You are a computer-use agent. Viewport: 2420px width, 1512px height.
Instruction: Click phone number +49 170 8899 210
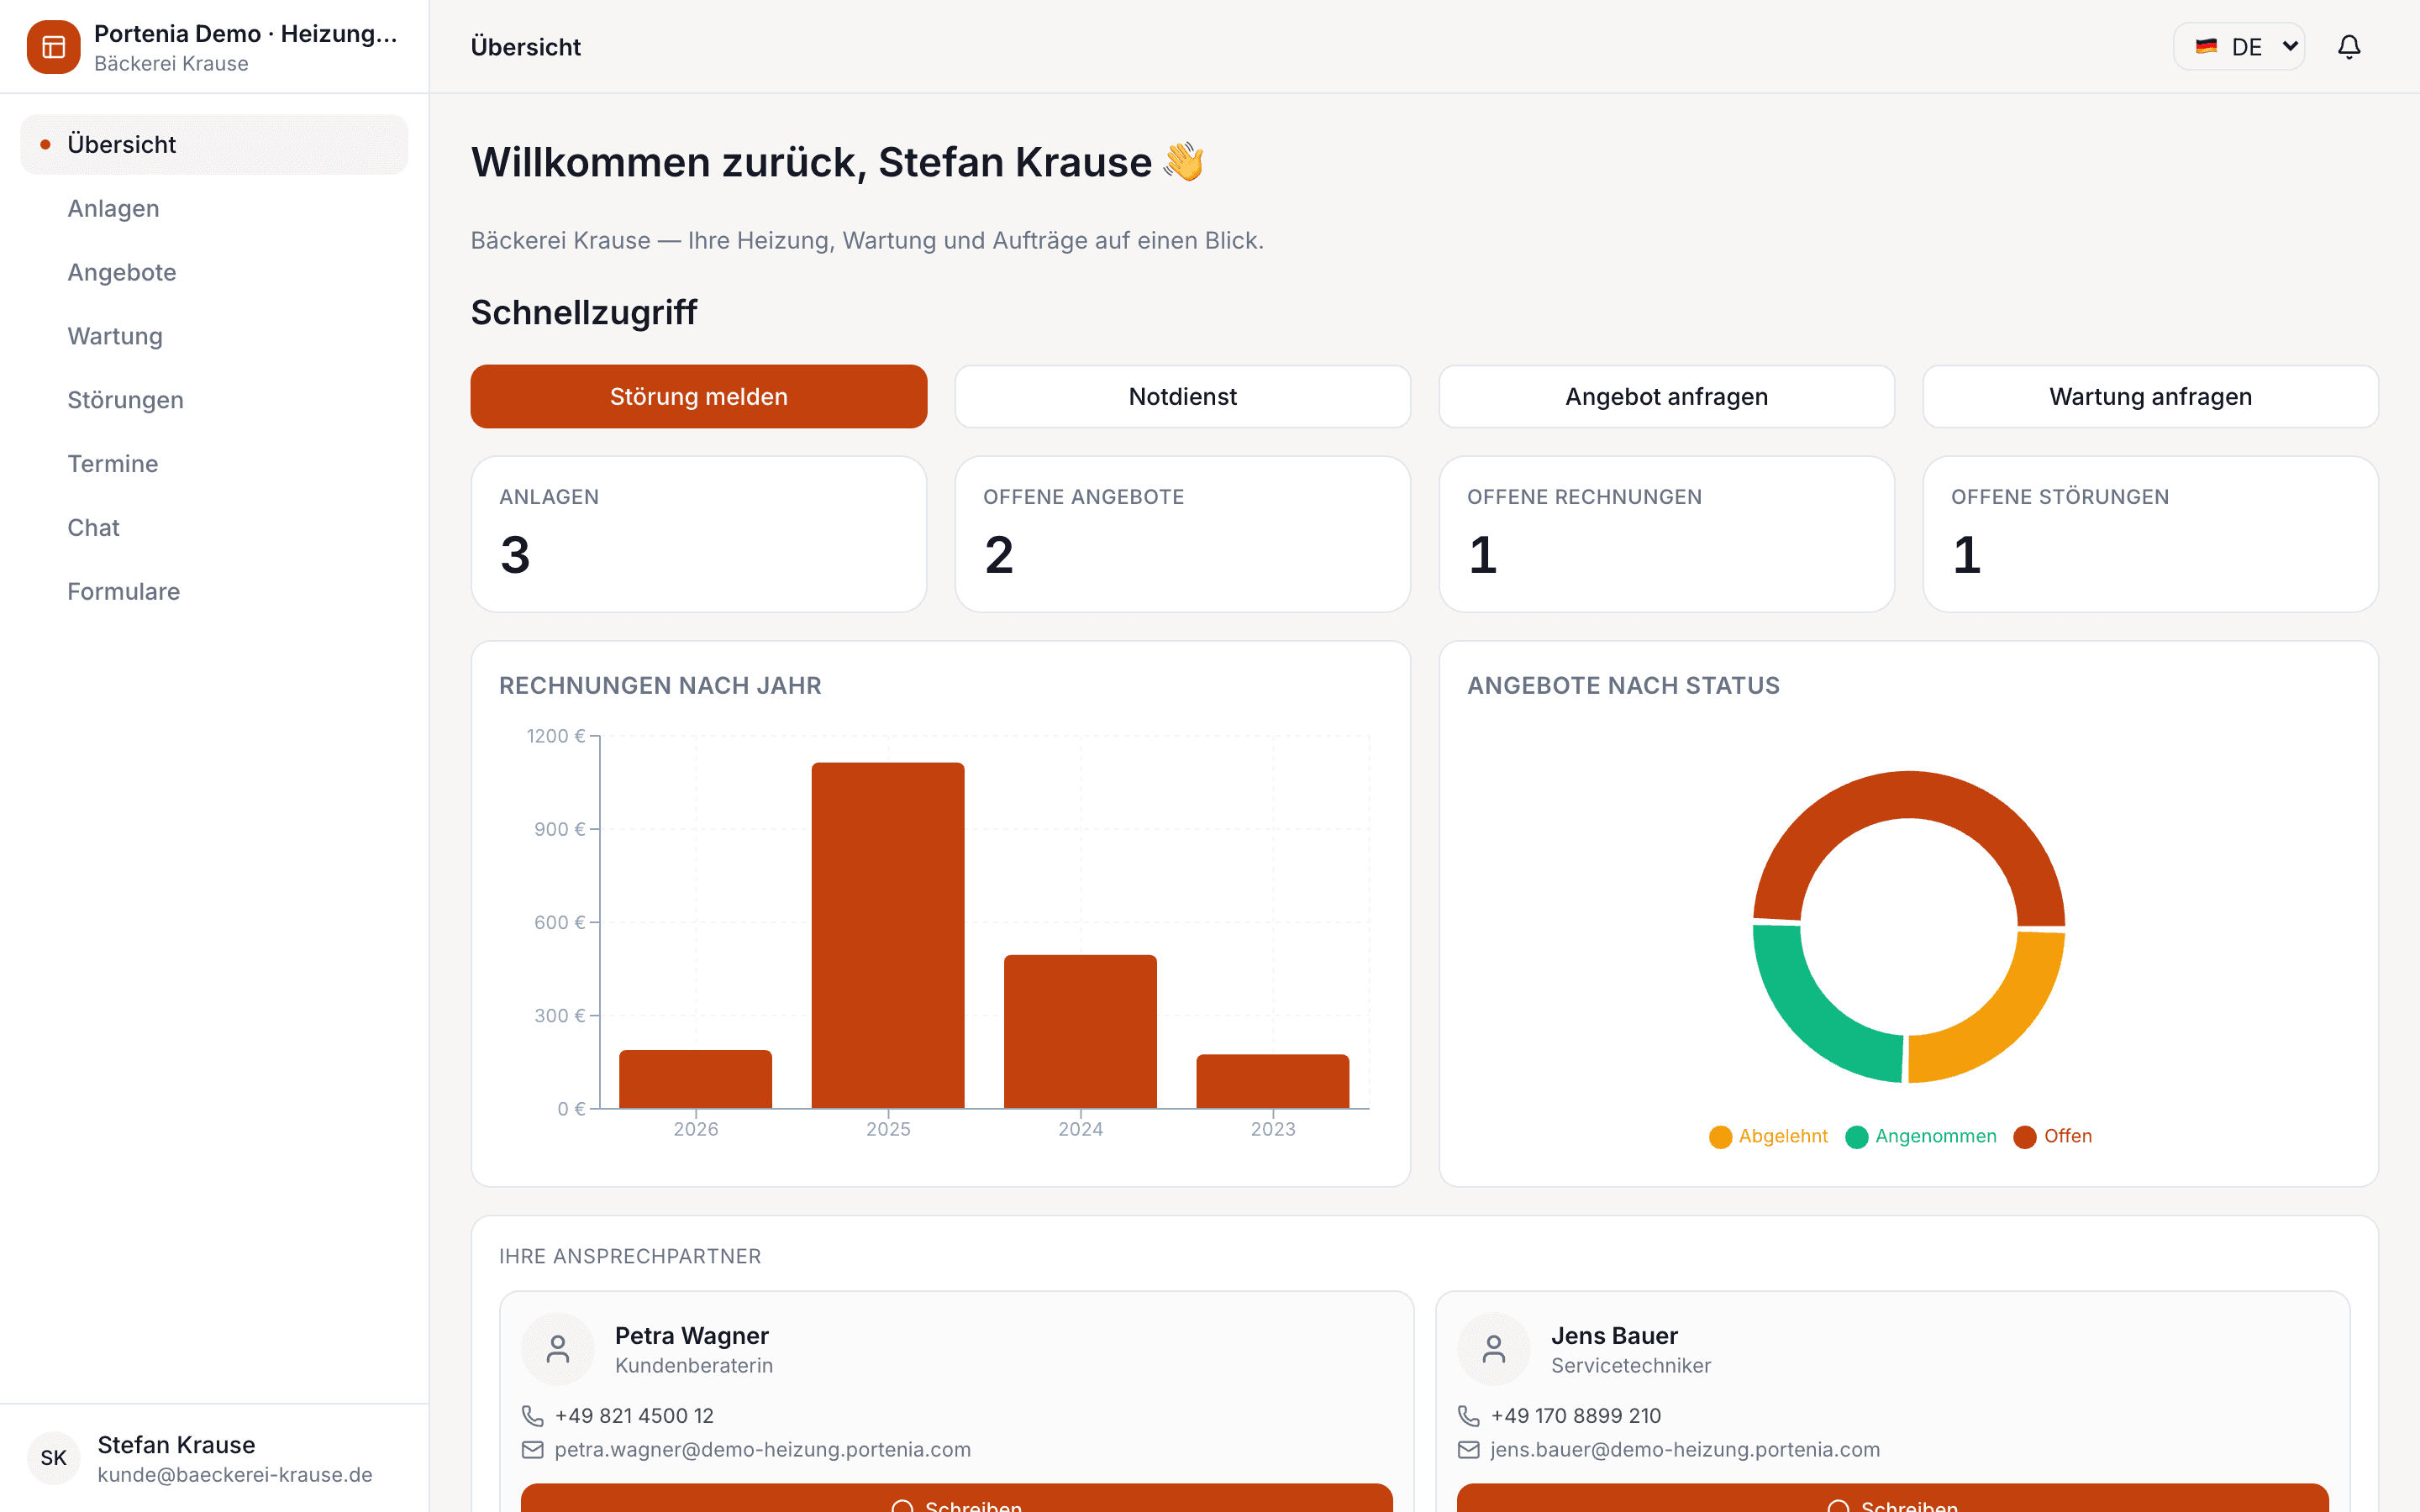tap(1576, 1416)
